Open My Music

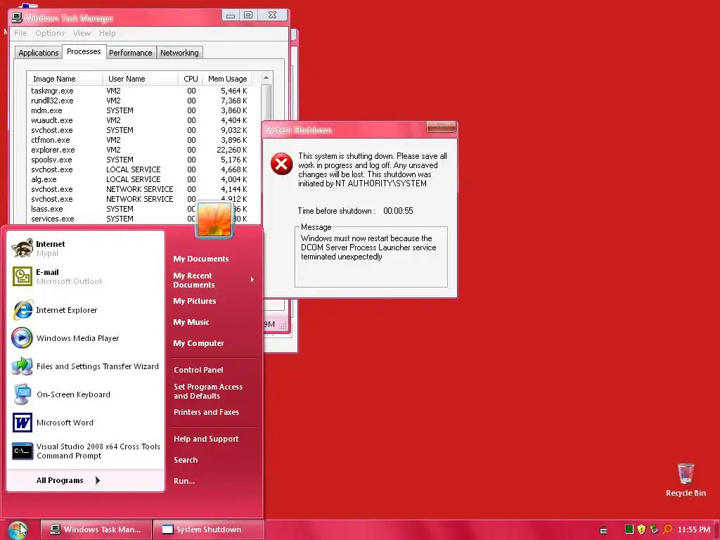pos(191,322)
